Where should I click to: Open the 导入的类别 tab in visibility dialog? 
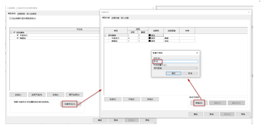[x=31, y=14]
